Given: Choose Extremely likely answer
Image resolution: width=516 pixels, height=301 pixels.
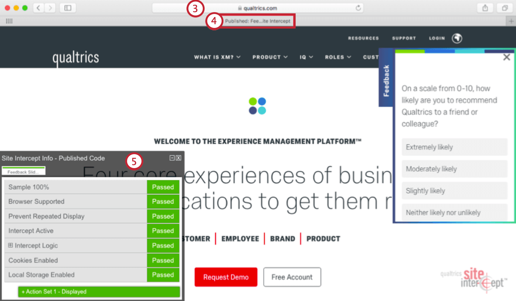Looking at the screenshot, I should tap(454, 147).
